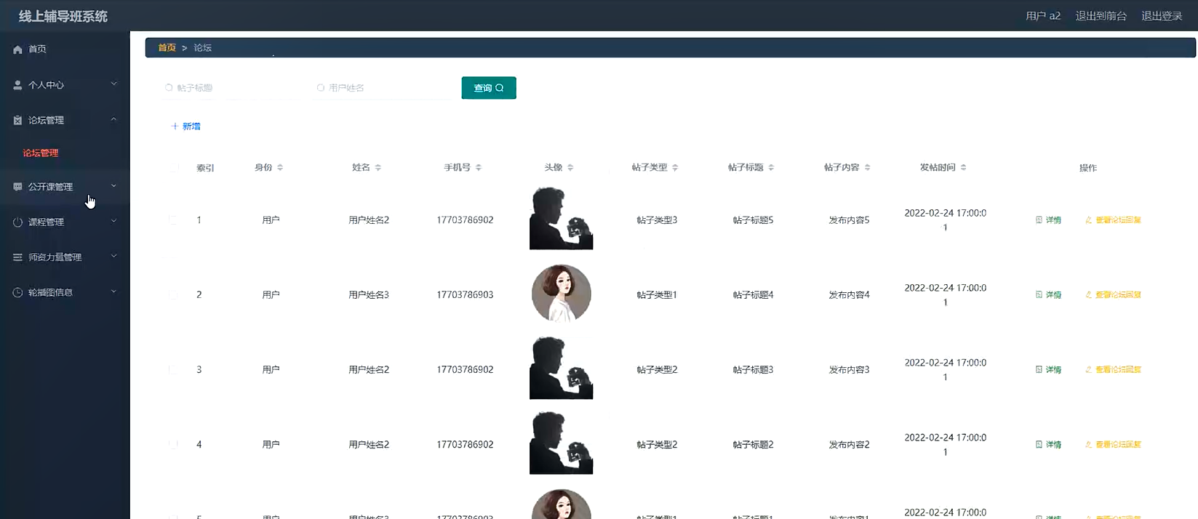Screen dimensions: 1198x519
Task: Collapse 论坛管理 using its chevron
Action: (113, 120)
